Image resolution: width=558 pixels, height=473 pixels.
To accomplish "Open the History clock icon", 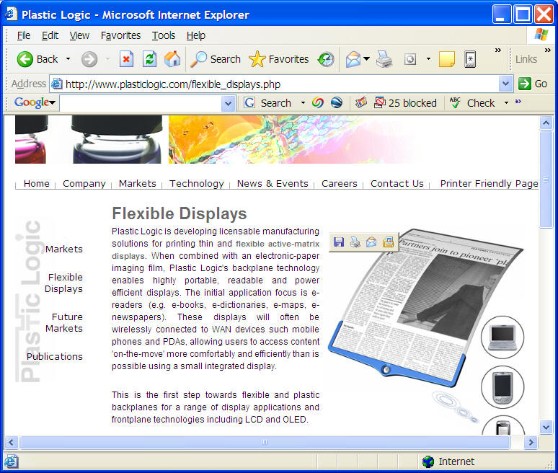I will point(326,59).
